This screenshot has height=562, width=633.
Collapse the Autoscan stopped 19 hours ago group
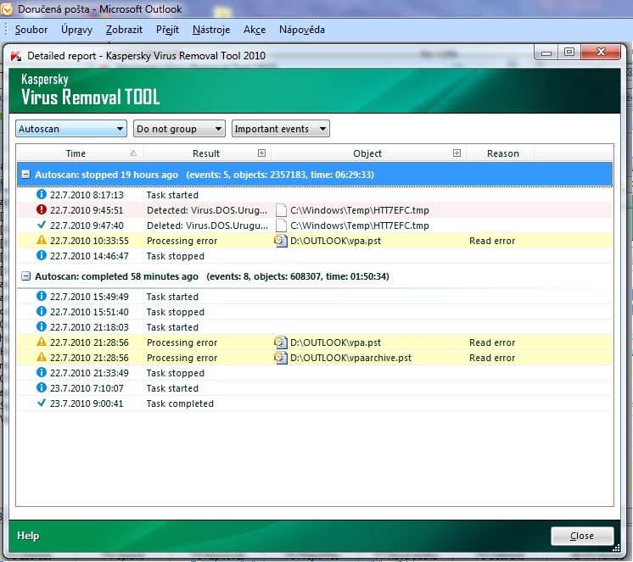click(x=26, y=175)
